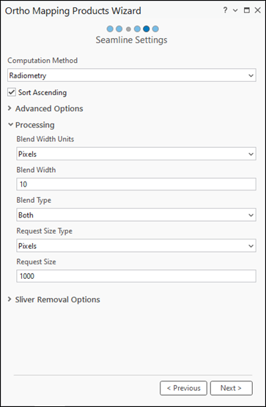Select the small gray third step dot
Viewport: 266px width, 407px height.
[128, 29]
